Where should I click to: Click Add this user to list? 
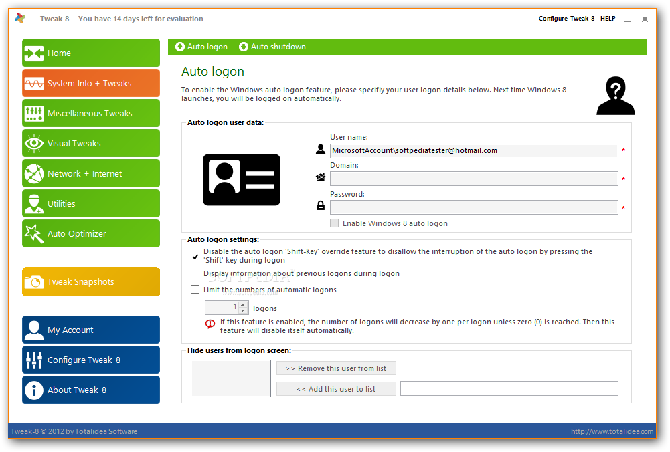[336, 389]
